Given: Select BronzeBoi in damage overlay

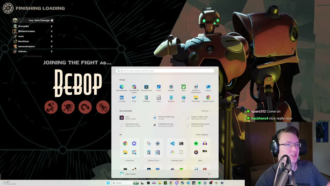Looking at the screenshot, I should pos(33,26).
